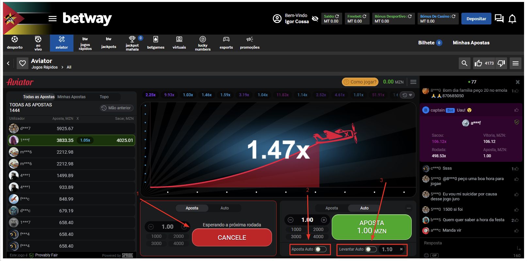Open the notifications bell
This screenshot has height=261, width=527.
(x=512, y=19)
